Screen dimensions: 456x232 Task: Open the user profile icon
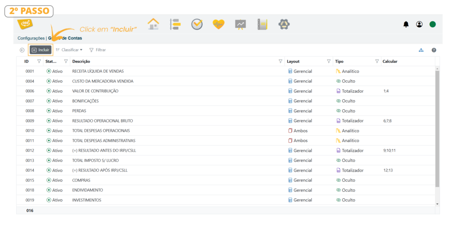click(419, 24)
